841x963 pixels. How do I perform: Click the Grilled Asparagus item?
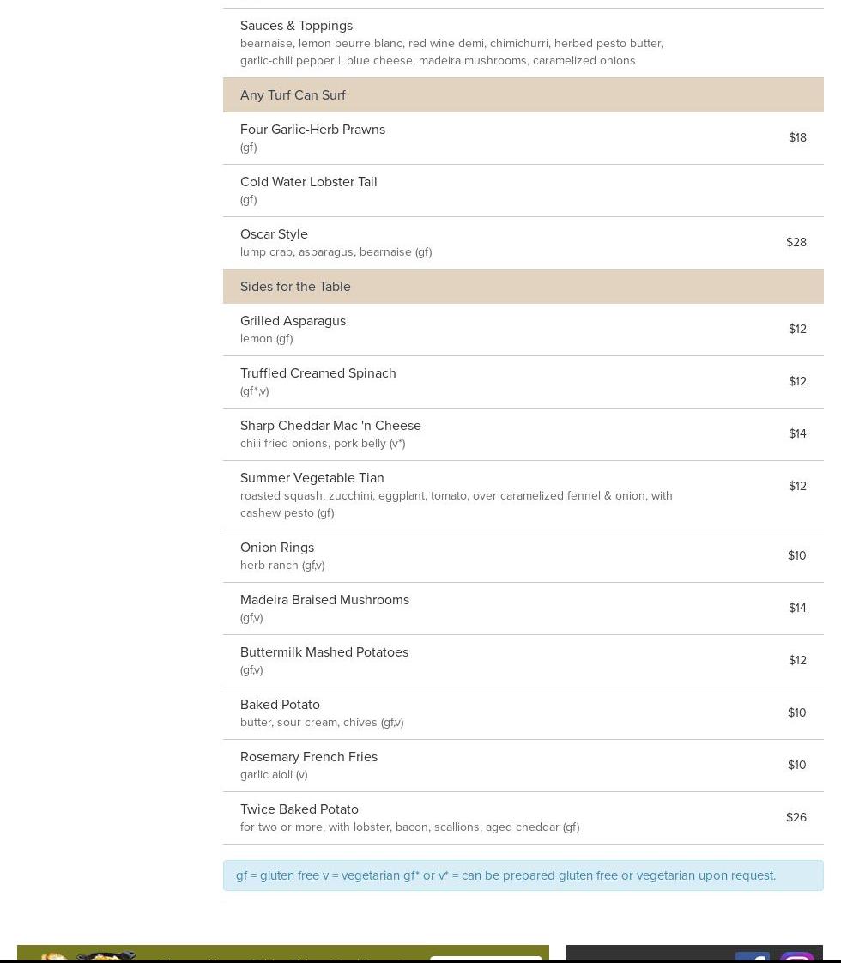[x=293, y=321]
